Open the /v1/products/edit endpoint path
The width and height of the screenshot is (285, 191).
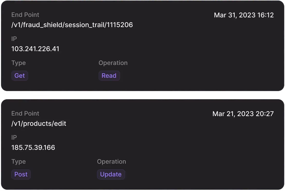point(39,123)
